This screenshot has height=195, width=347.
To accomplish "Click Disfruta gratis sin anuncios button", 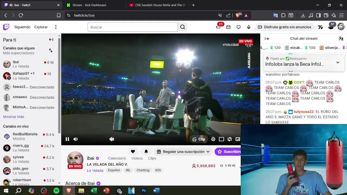I will tap(284, 27).
